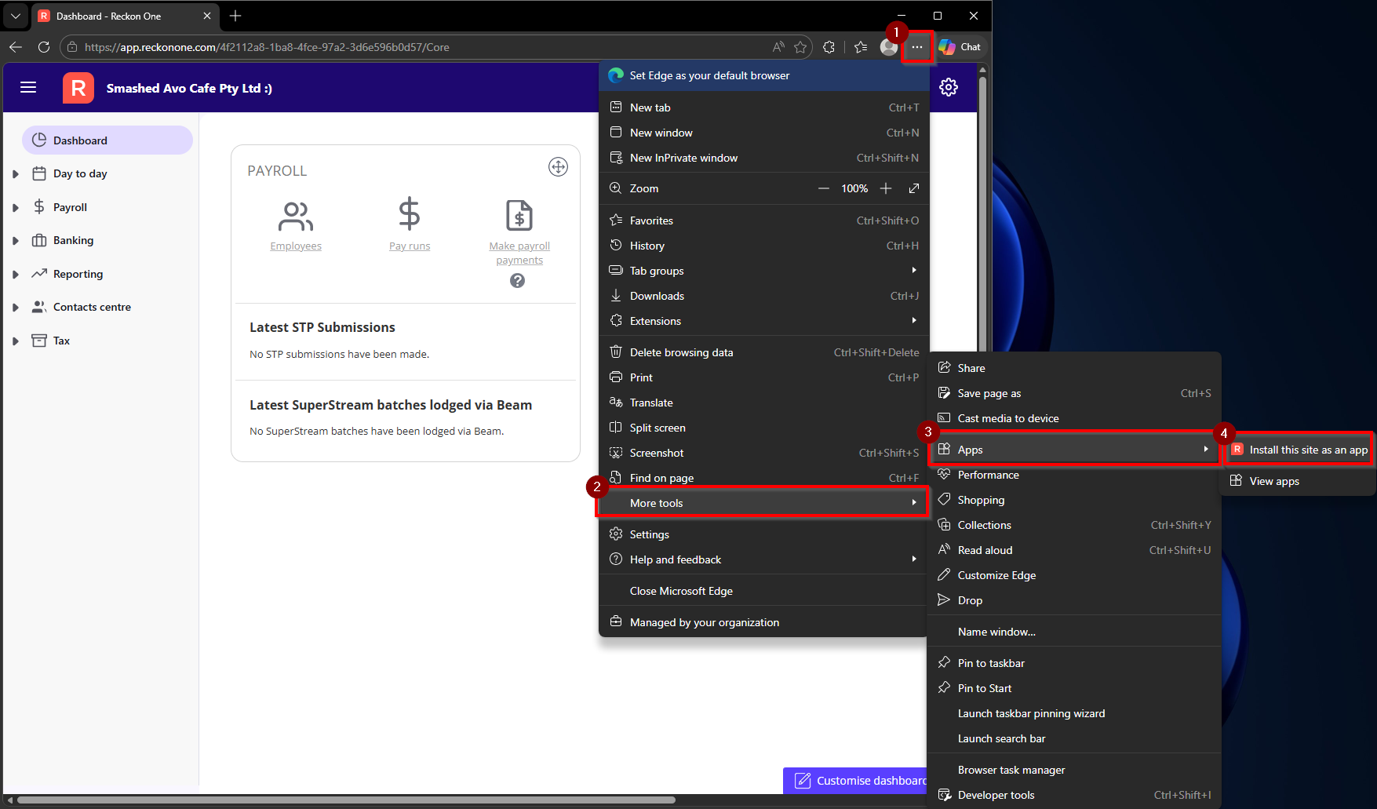Click the Settings and more ellipsis button

coord(916,47)
